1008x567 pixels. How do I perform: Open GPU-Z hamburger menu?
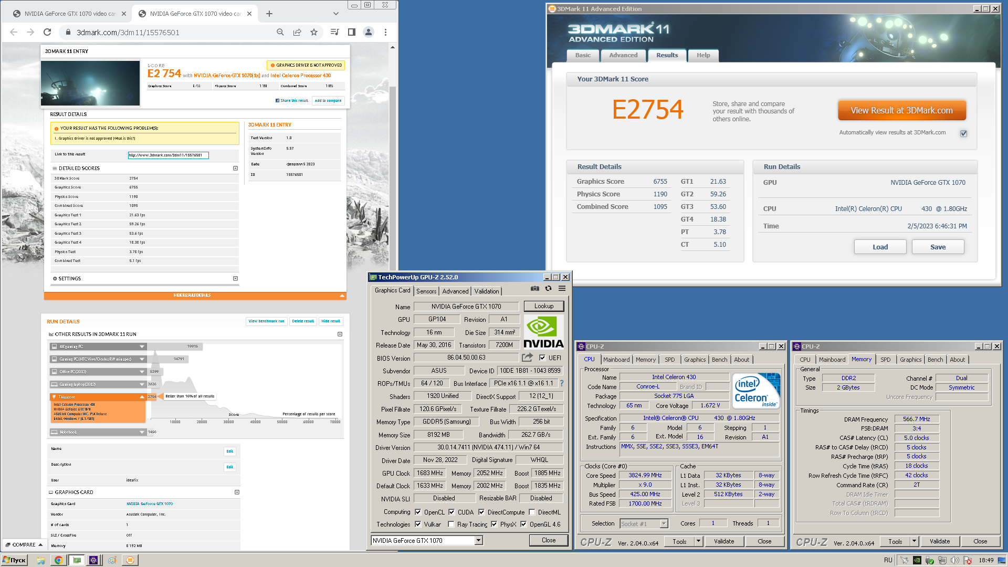(562, 288)
